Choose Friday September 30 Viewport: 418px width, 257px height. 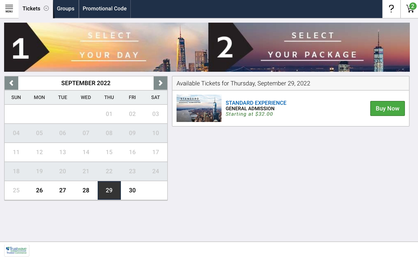point(132,190)
